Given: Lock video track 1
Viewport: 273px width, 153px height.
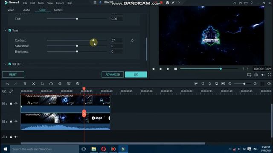Looking at the screenshot, I should 11,122.
